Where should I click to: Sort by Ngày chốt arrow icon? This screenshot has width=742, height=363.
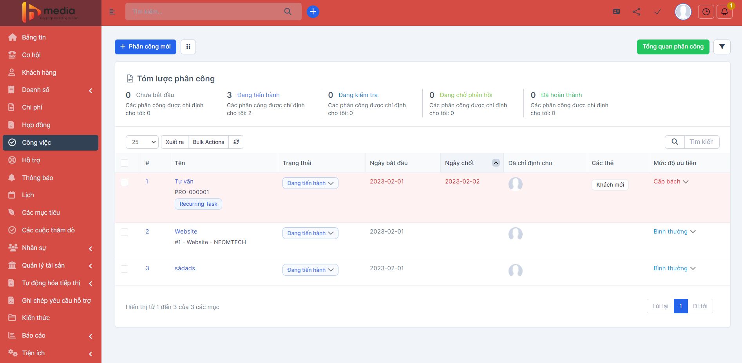pyautogui.click(x=496, y=163)
